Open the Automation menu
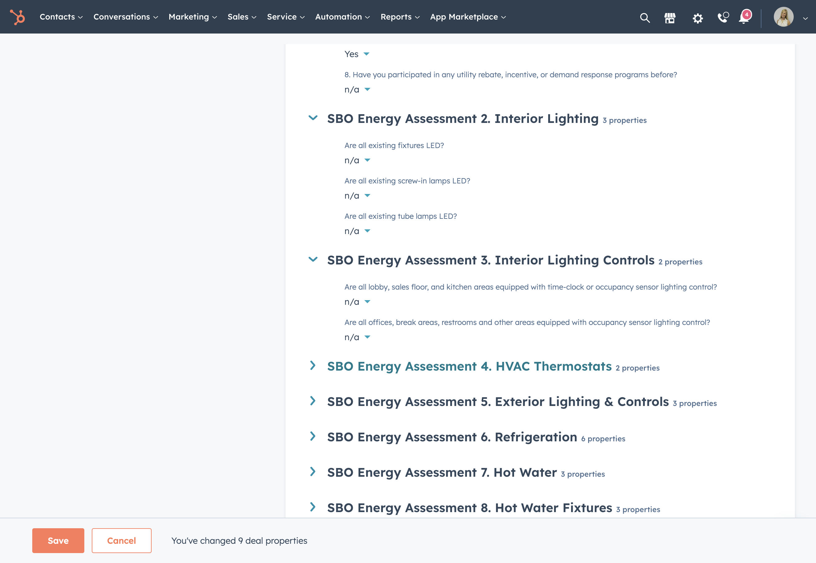The image size is (816, 563). point(343,17)
